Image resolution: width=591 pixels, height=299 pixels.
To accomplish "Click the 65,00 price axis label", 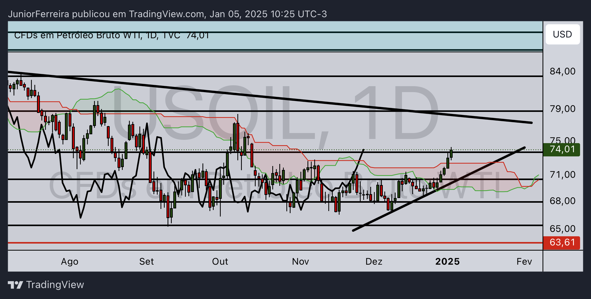I will [x=563, y=229].
